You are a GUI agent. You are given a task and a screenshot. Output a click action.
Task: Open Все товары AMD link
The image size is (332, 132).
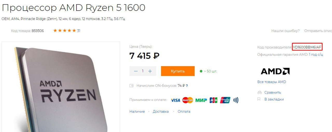pos(272,82)
